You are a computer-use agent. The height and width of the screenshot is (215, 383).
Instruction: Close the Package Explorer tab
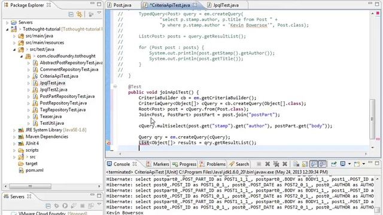[x=48, y=5]
